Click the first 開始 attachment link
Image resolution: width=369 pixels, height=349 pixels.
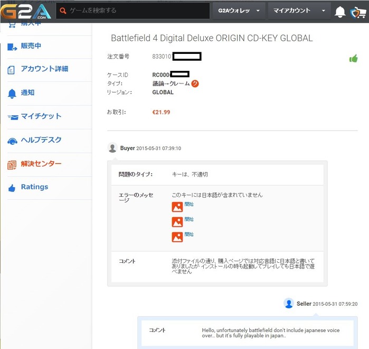pos(189,204)
